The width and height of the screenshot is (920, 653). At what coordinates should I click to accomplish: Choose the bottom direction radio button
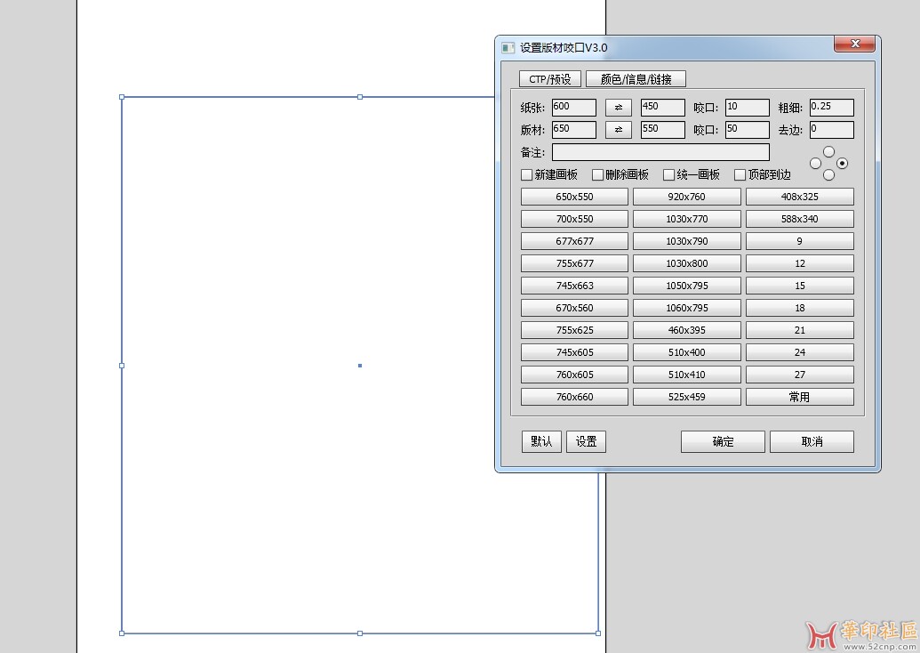tap(829, 175)
